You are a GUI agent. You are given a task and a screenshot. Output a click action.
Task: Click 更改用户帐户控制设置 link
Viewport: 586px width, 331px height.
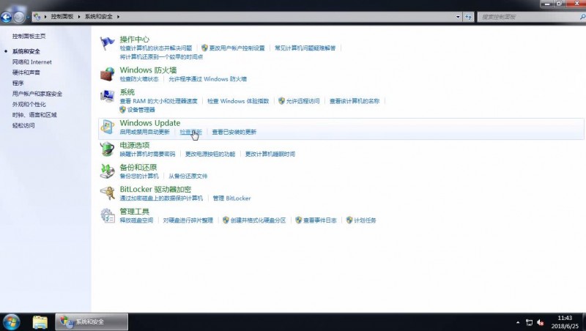tap(237, 48)
